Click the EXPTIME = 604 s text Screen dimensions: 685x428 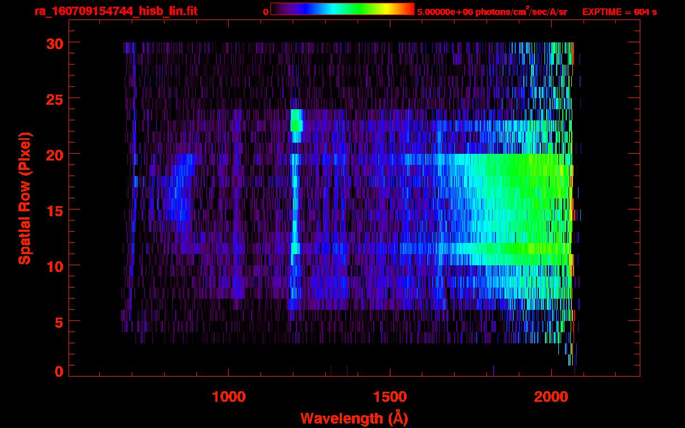click(x=619, y=12)
